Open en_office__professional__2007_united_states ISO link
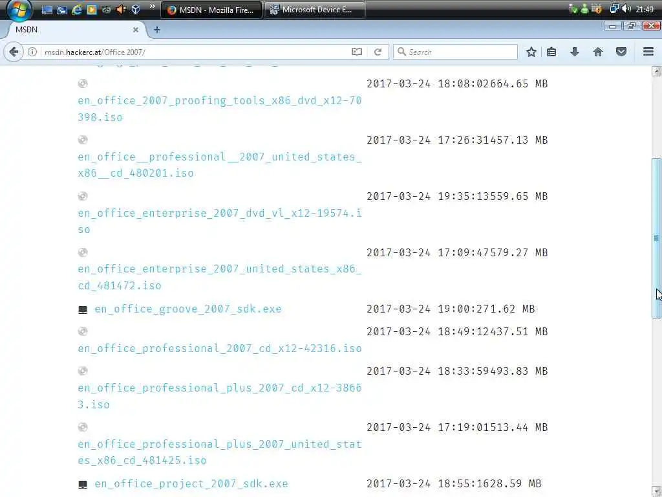Viewport: 662px width, 497px height. [220, 165]
